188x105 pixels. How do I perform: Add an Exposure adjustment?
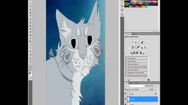click(142, 42)
